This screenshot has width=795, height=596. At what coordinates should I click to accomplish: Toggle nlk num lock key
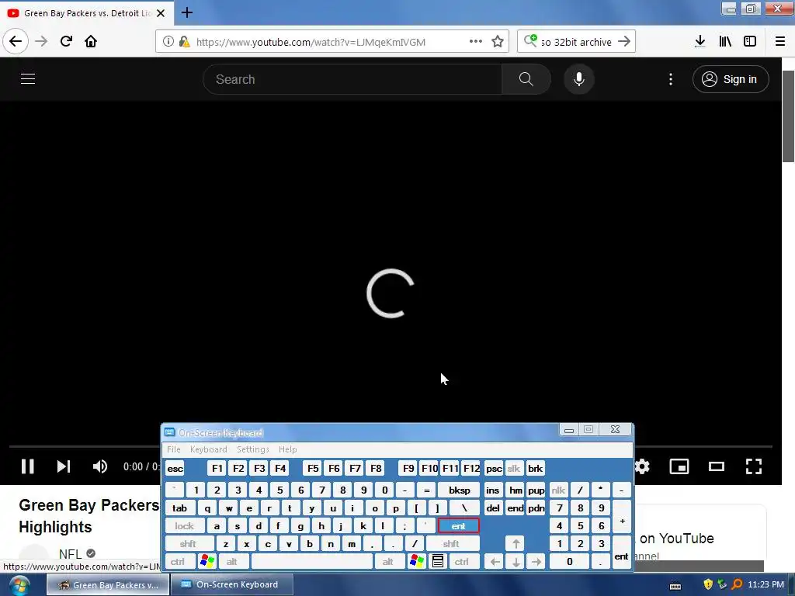tap(558, 490)
